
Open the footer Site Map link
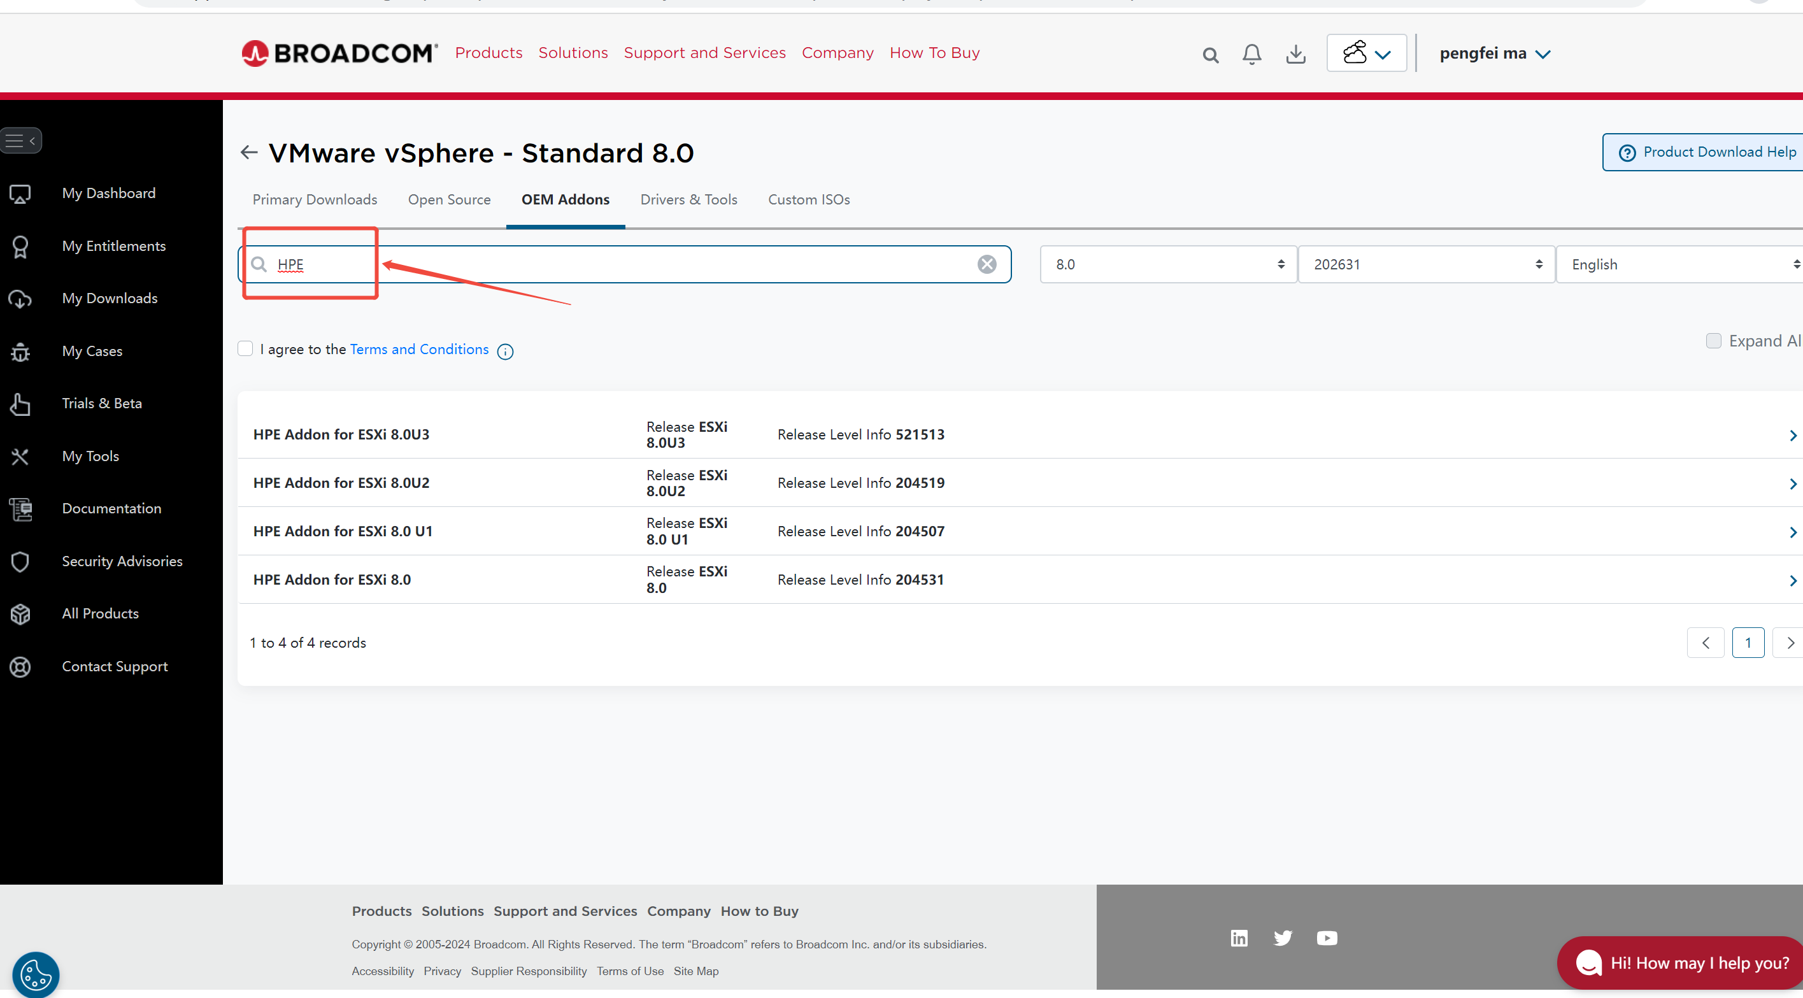695,971
